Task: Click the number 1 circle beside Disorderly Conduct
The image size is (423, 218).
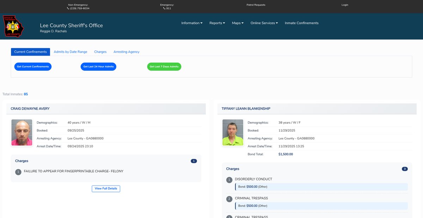Action: 229,180
